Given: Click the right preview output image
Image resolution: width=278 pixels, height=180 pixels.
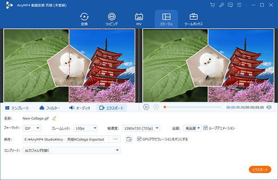Looking at the screenshot, I should tap(208, 66).
